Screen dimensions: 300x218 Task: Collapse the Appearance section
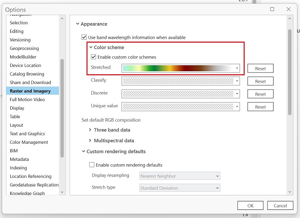pyautogui.click(x=78, y=24)
